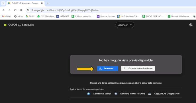The width and height of the screenshot is (196, 103).
Task: Select the QuPOS 3.7 Setup.exe tab
Action: [x=25, y=3]
